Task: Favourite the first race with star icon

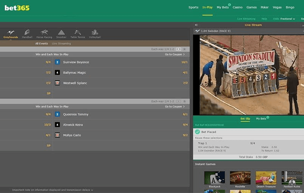Action: [x=184, y=49]
